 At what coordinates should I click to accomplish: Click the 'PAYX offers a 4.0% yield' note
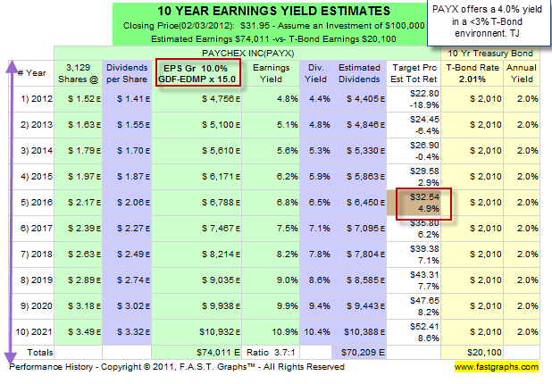coord(487,21)
